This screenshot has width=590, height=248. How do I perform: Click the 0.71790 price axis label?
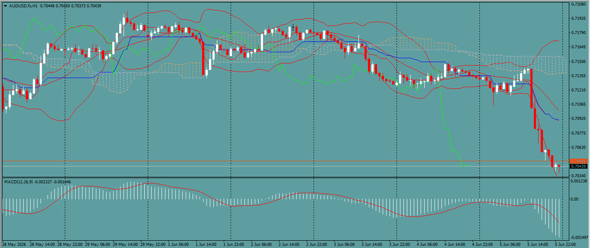tap(578, 33)
